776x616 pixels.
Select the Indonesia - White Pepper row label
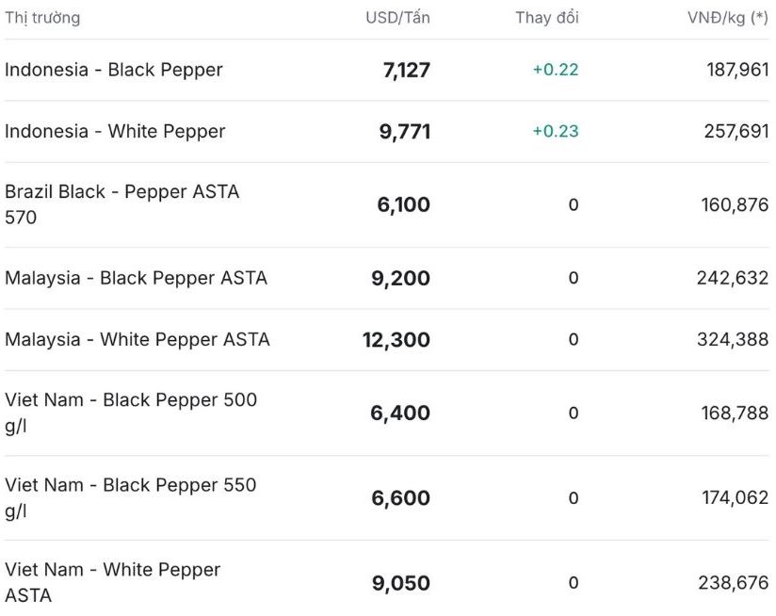coord(115,131)
